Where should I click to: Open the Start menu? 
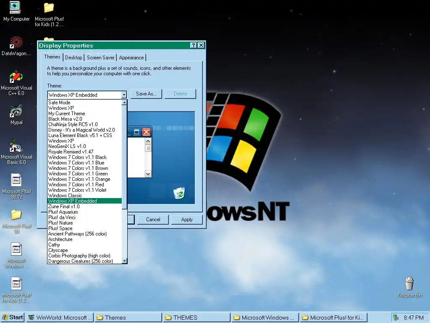pyautogui.click(x=13, y=318)
